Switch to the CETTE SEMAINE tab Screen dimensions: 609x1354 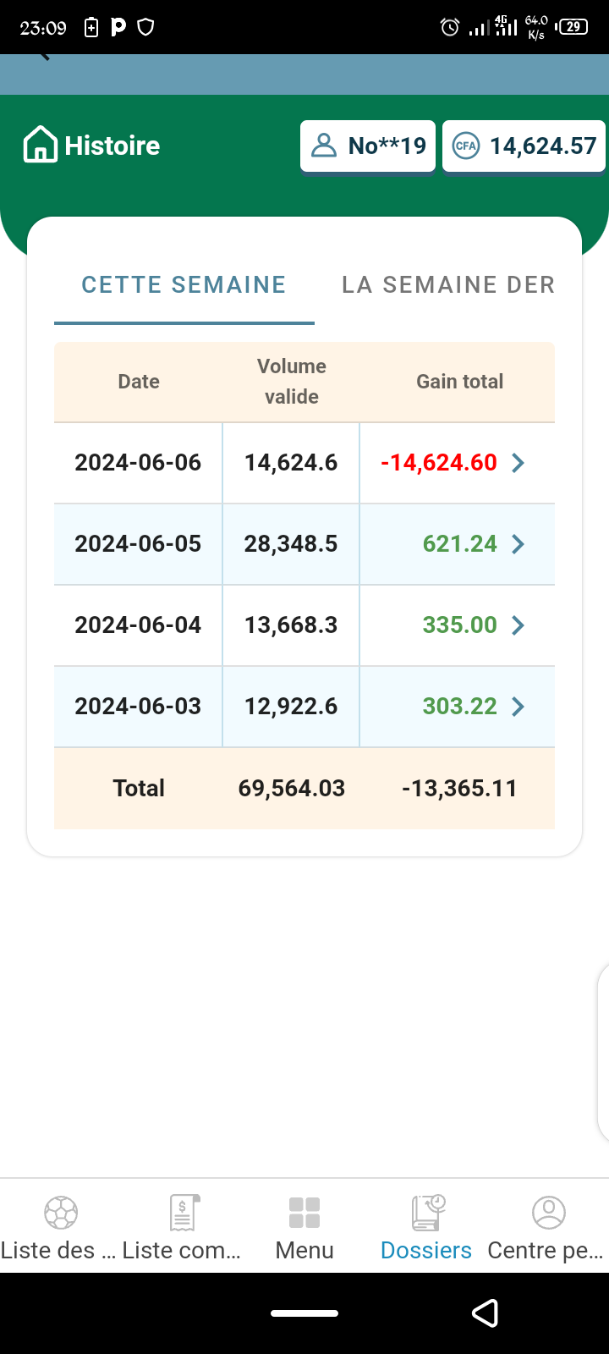coord(184,285)
